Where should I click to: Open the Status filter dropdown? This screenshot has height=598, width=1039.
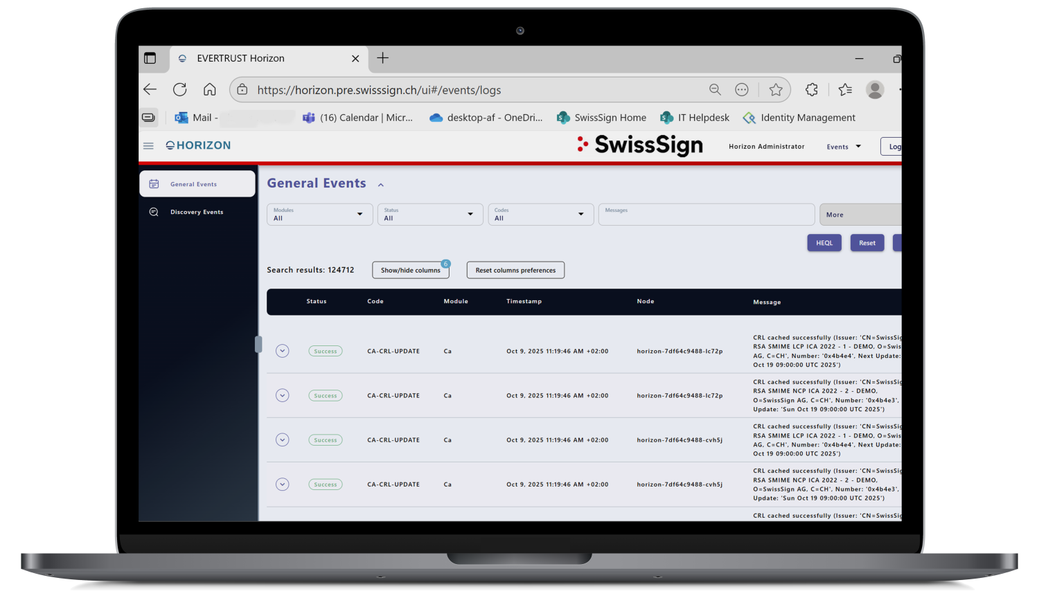click(x=430, y=215)
